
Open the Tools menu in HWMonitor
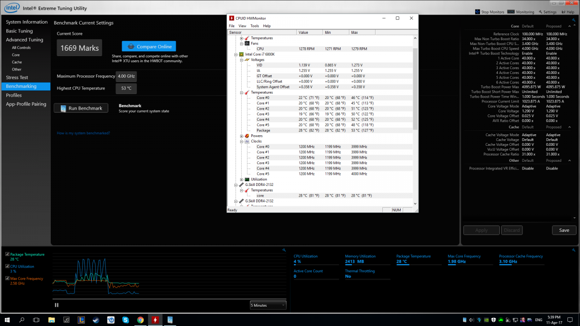pyautogui.click(x=255, y=26)
